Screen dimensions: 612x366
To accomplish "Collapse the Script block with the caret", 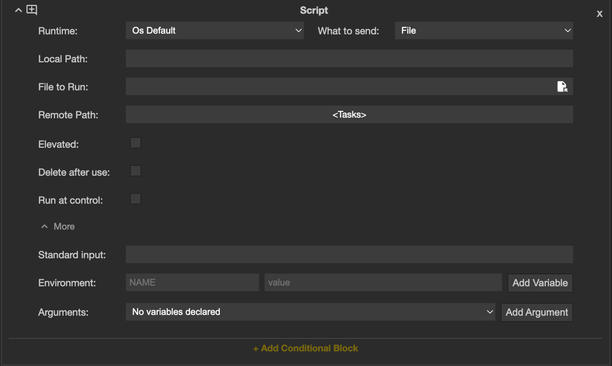I will click(18, 10).
